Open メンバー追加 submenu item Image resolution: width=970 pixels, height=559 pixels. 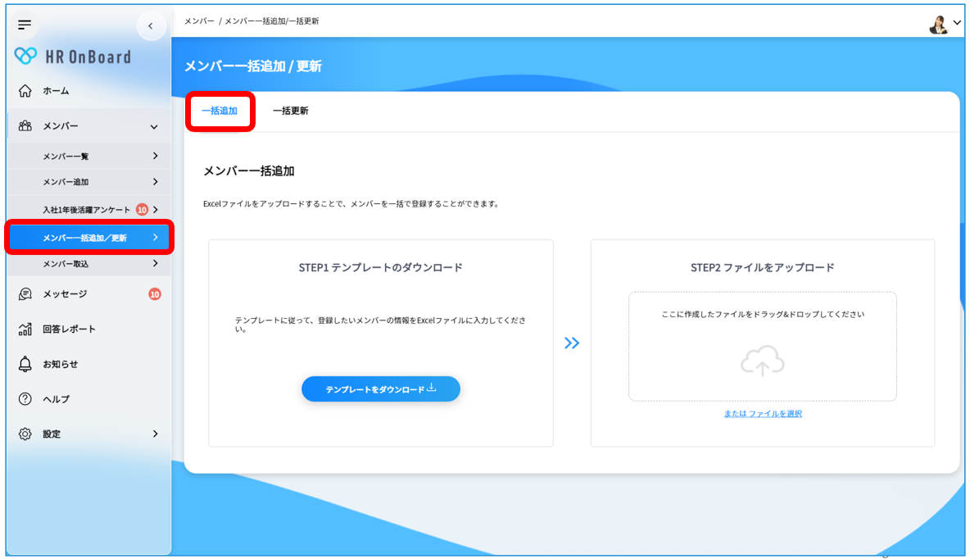point(66,182)
